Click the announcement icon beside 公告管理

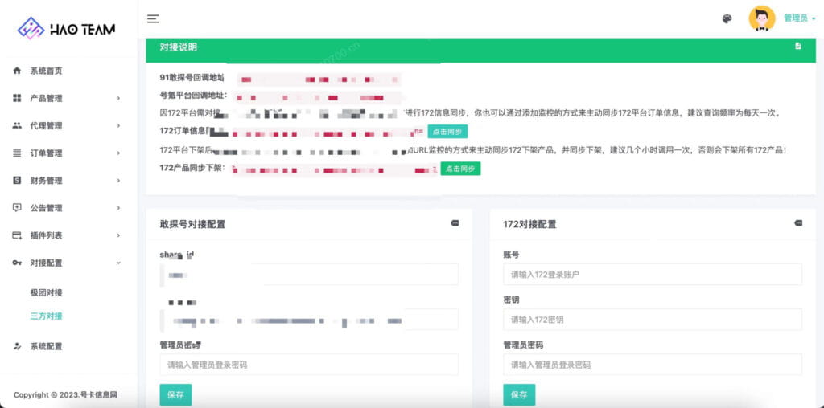click(x=17, y=208)
